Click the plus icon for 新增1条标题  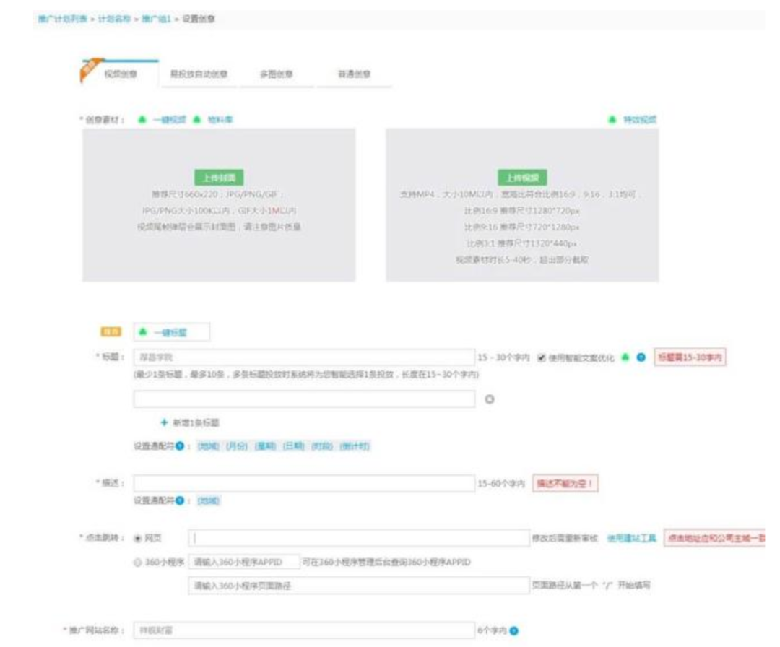164,422
